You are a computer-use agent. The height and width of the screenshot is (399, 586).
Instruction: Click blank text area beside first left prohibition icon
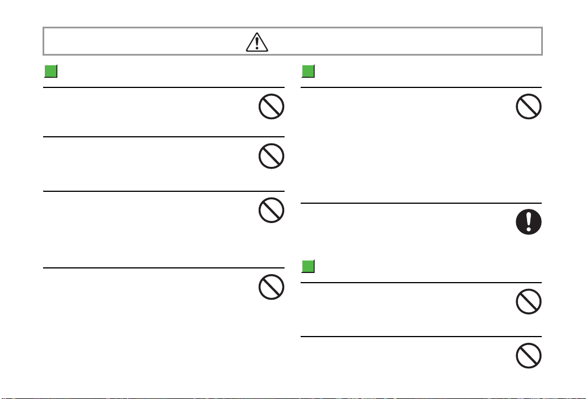[x=150, y=112]
